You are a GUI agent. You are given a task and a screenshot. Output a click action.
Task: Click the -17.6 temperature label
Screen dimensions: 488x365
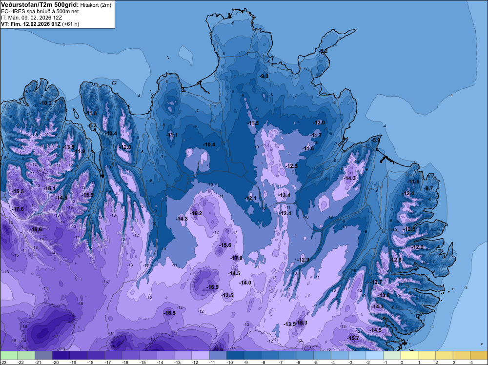tap(18, 209)
